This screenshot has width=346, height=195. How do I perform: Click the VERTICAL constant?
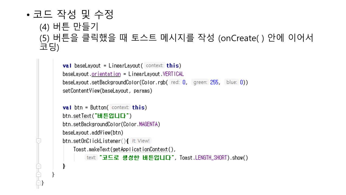(x=173, y=74)
